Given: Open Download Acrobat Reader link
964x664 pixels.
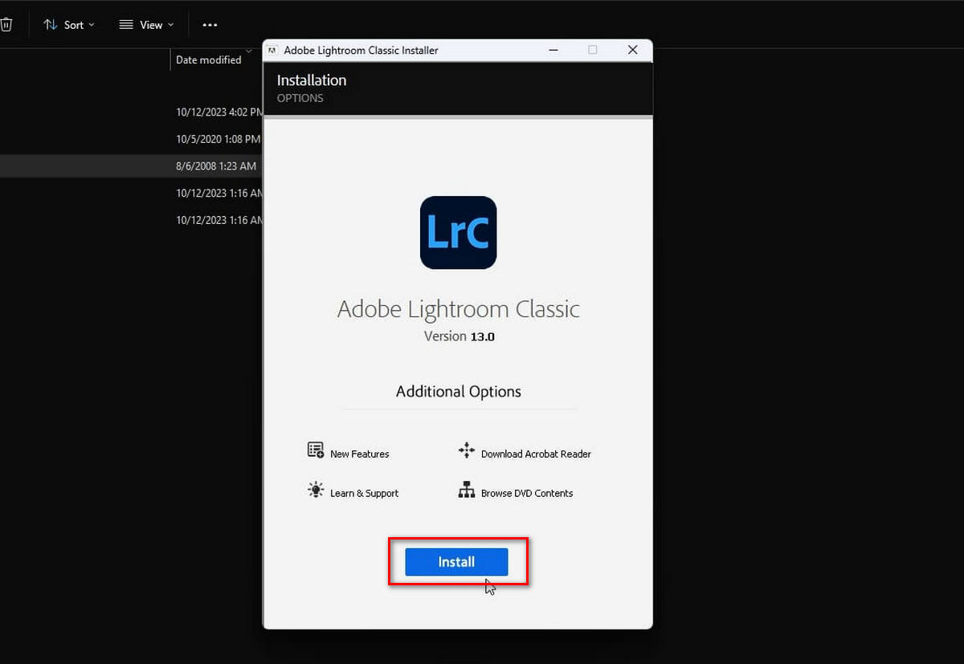Looking at the screenshot, I should pos(536,454).
